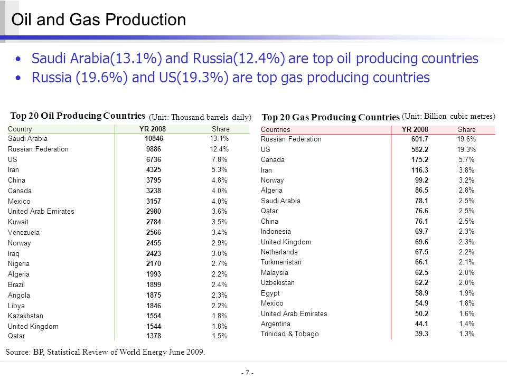Viewport: 507px width, 380px height.
Task: Select the bullet about Russia (19.6%) gas
Action: pyautogui.click(x=231, y=78)
